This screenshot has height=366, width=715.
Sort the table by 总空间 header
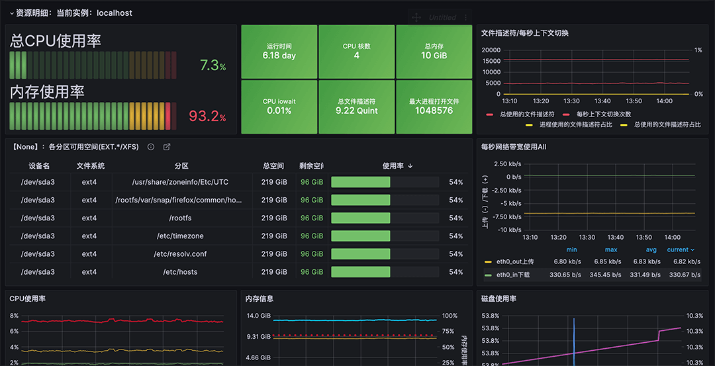tap(273, 166)
